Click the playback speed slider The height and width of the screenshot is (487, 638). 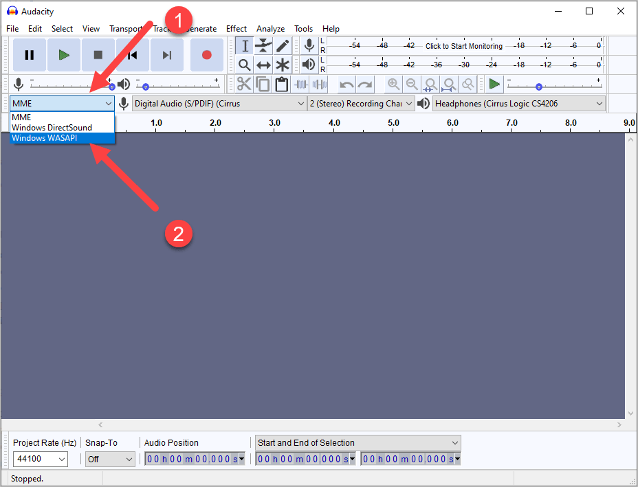[554, 86]
